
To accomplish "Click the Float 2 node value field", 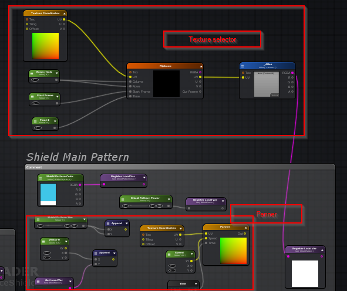I will (x=38, y=127).
